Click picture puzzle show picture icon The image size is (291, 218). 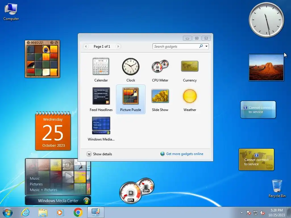tap(52, 43)
